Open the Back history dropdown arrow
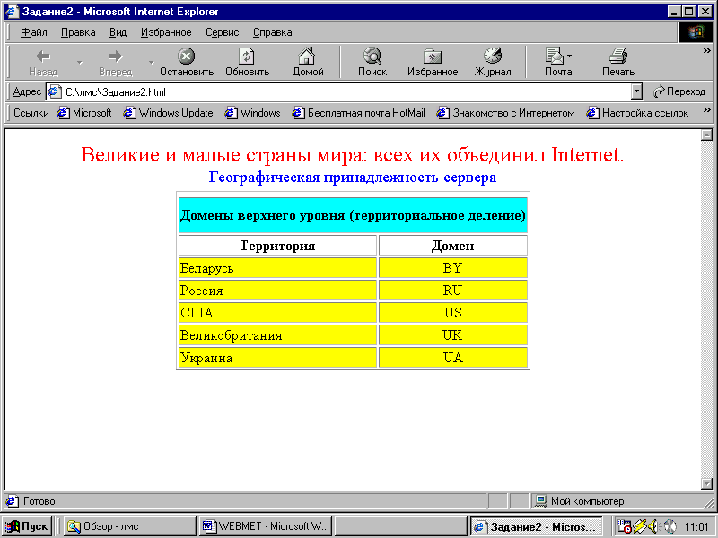 79,62
